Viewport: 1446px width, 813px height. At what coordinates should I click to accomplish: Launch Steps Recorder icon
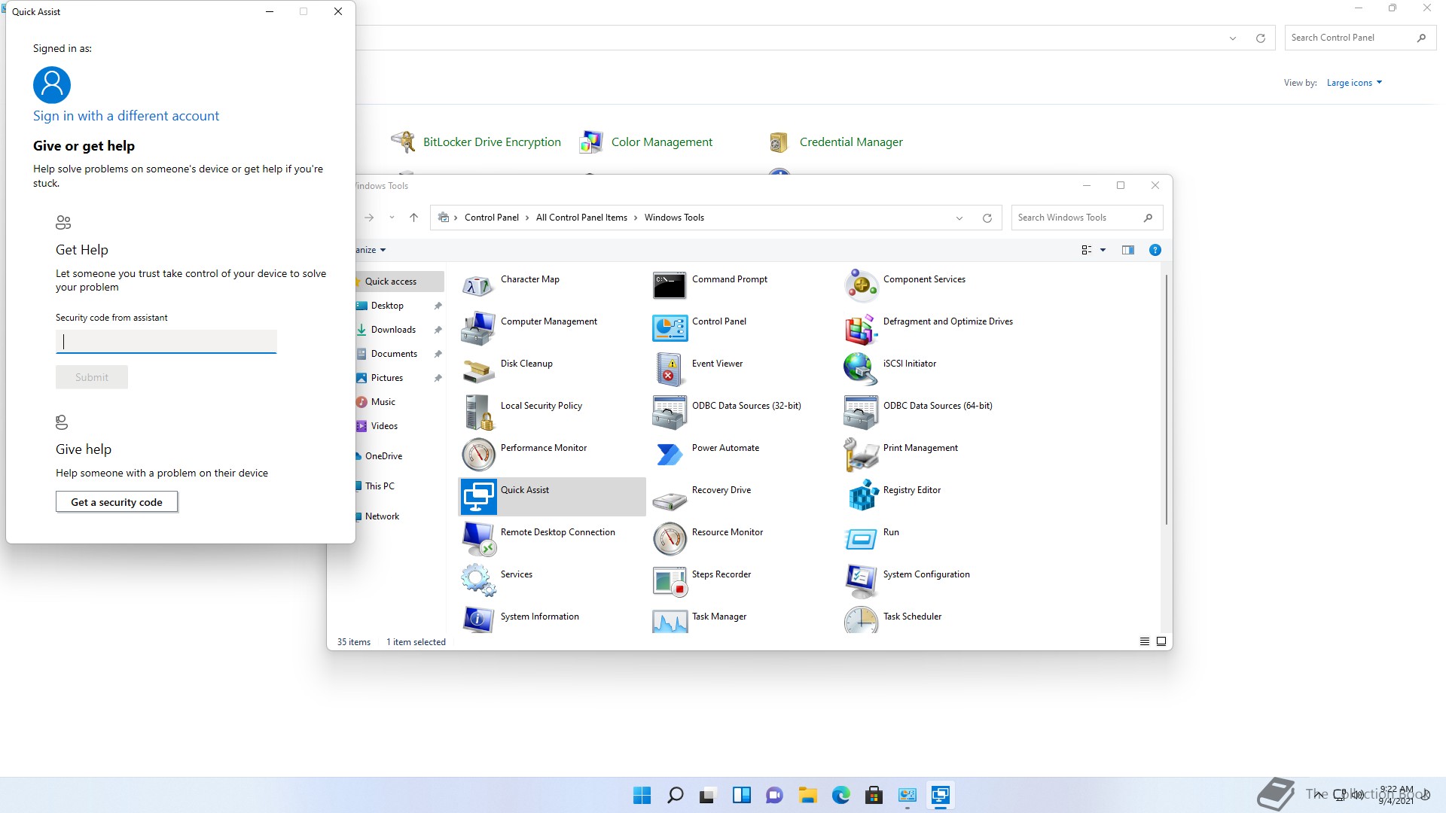[x=670, y=581]
